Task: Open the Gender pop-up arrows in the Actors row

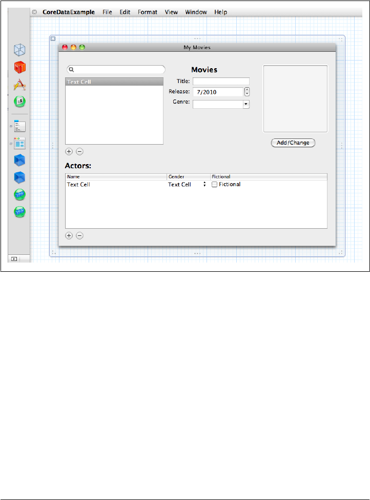Action: [204, 184]
